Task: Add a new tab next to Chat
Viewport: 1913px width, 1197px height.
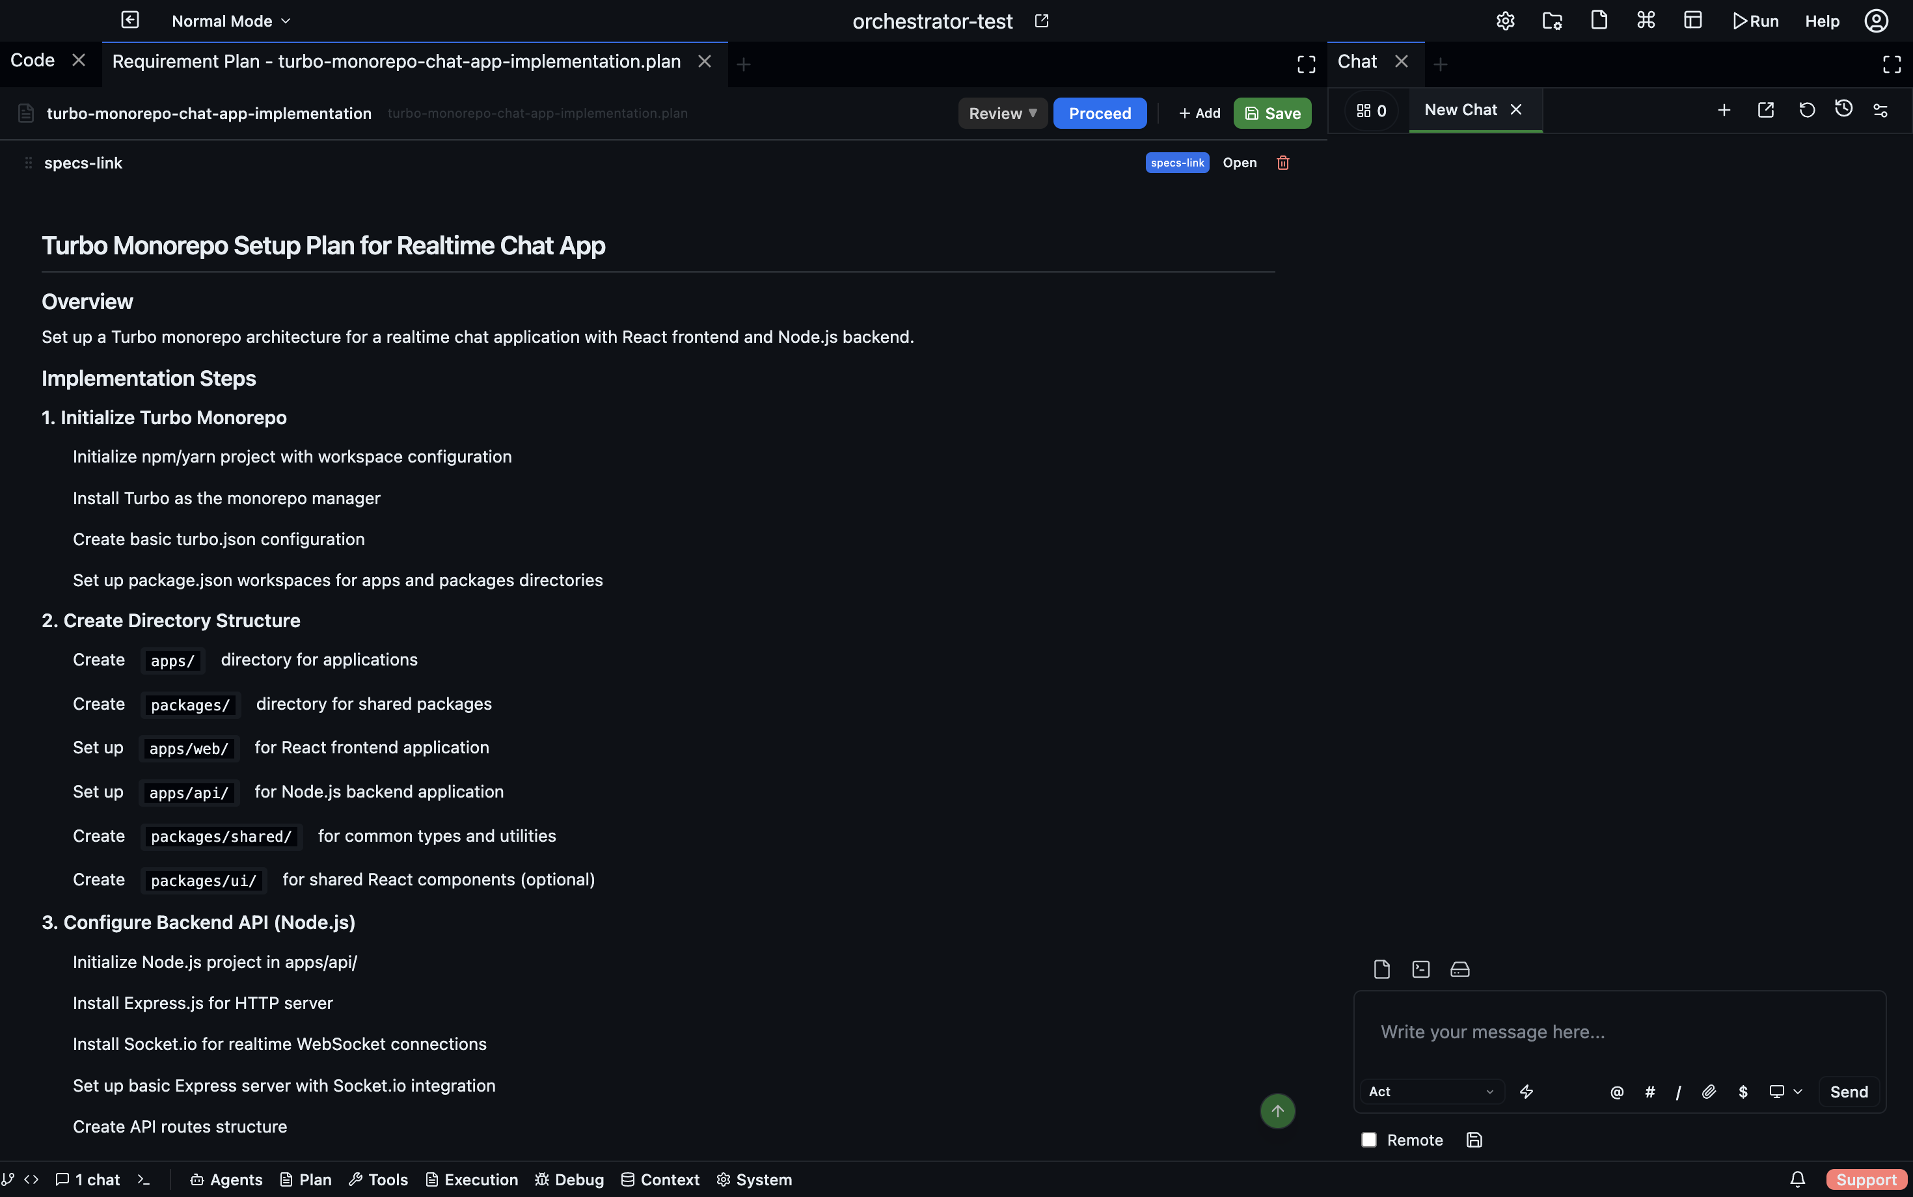Action: pyautogui.click(x=1441, y=64)
